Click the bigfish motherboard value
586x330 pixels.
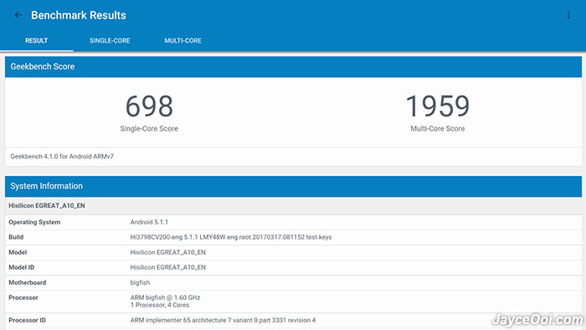[140, 282]
